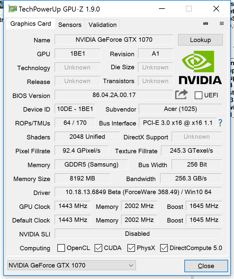
Task: Click the Bus Interface question mark icon
Action: click(220, 123)
